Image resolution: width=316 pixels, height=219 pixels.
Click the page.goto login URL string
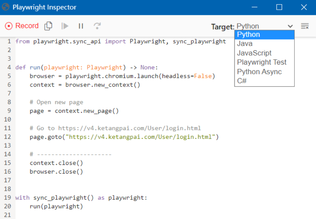pyautogui.click(x=140, y=137)
